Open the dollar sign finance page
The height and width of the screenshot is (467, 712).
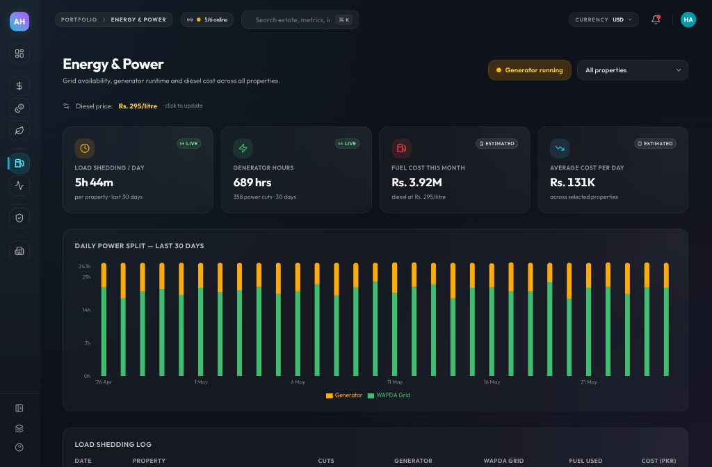19,85
